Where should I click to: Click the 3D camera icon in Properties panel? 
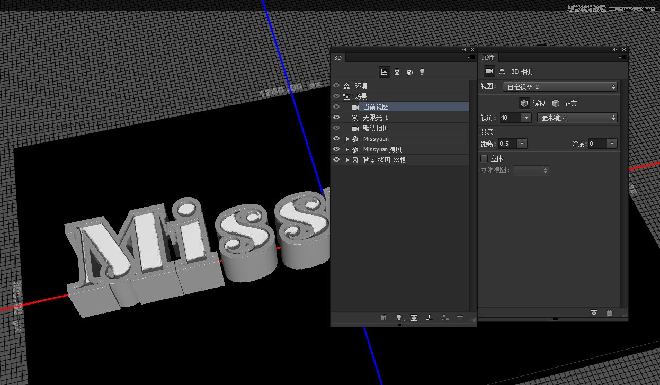pos(489,71)
